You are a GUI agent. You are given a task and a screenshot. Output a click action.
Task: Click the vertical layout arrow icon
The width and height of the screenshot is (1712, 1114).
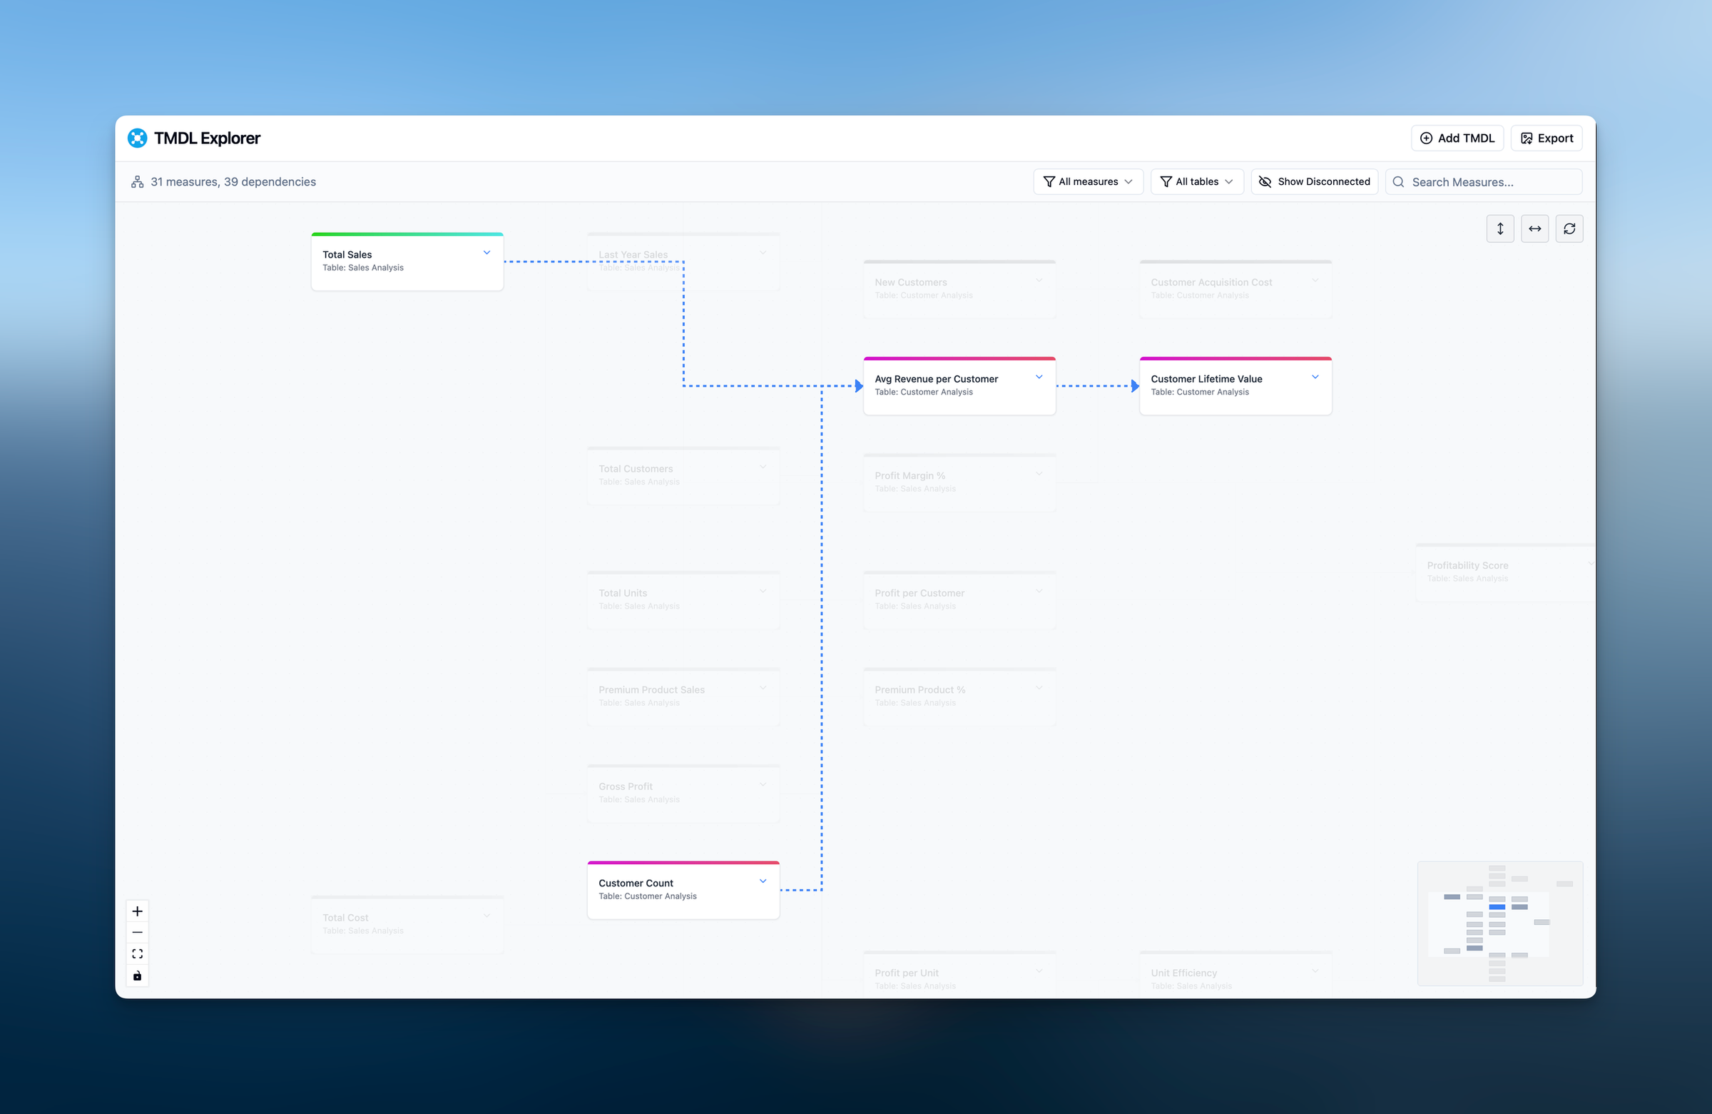pyautogui.click(x=1500, y=229)
